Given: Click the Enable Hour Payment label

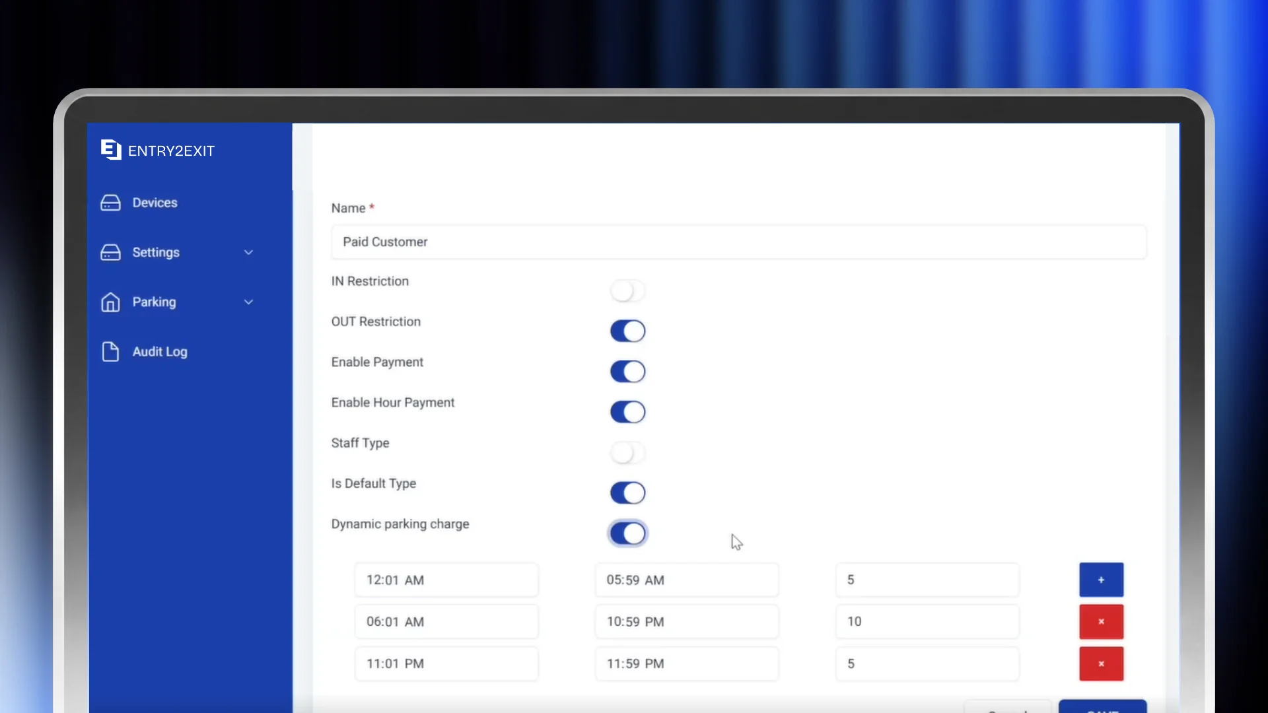Looking at the screenshot, I should pos(393,403).
